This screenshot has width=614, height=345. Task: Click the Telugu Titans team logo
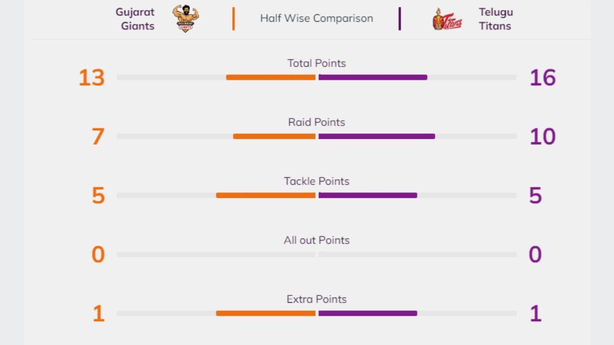point(447,19)
